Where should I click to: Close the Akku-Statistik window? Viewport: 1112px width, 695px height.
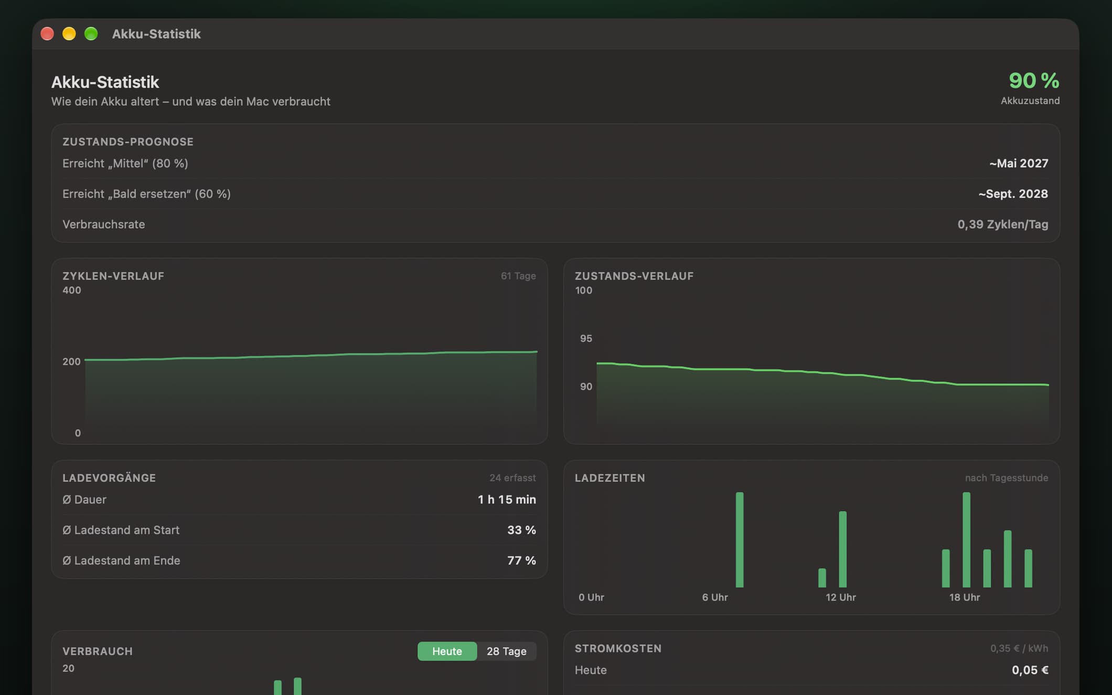click(47, 34)
